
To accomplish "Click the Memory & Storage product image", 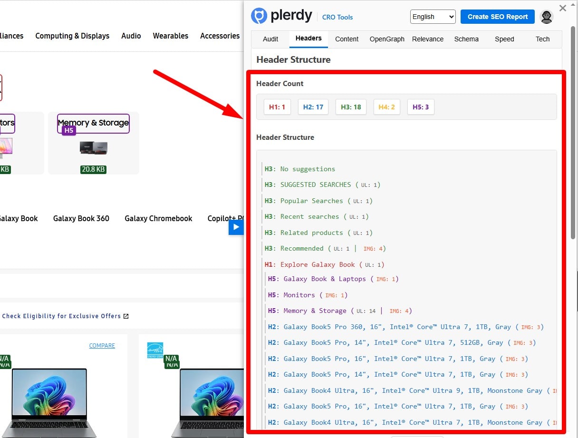I will tap(94, 148).
